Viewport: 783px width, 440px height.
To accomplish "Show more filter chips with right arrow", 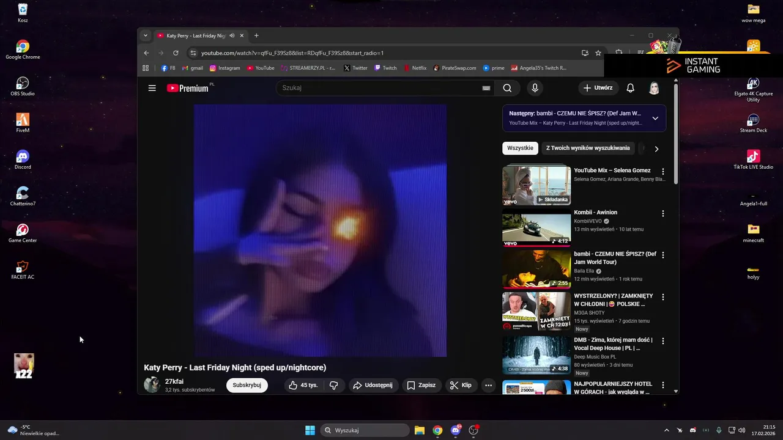I will (x=656, y=148).
